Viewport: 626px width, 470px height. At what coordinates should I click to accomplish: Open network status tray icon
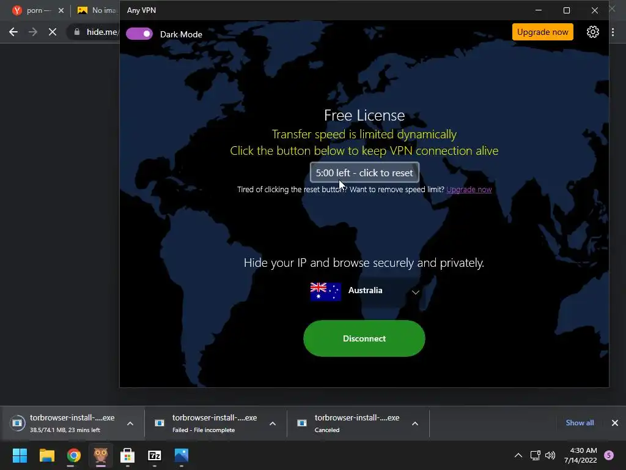(x=536, y=455)
